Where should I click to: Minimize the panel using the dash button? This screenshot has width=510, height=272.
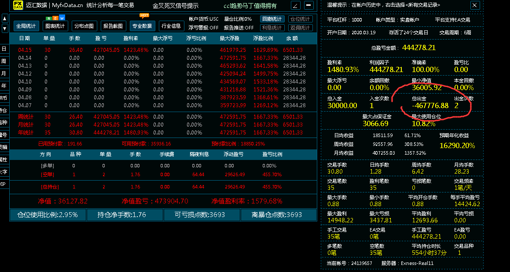point(309,5)
